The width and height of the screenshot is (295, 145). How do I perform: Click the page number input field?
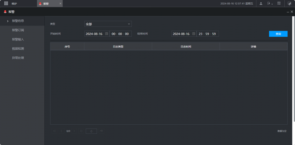pyautogui.click(x=91, y=131)
